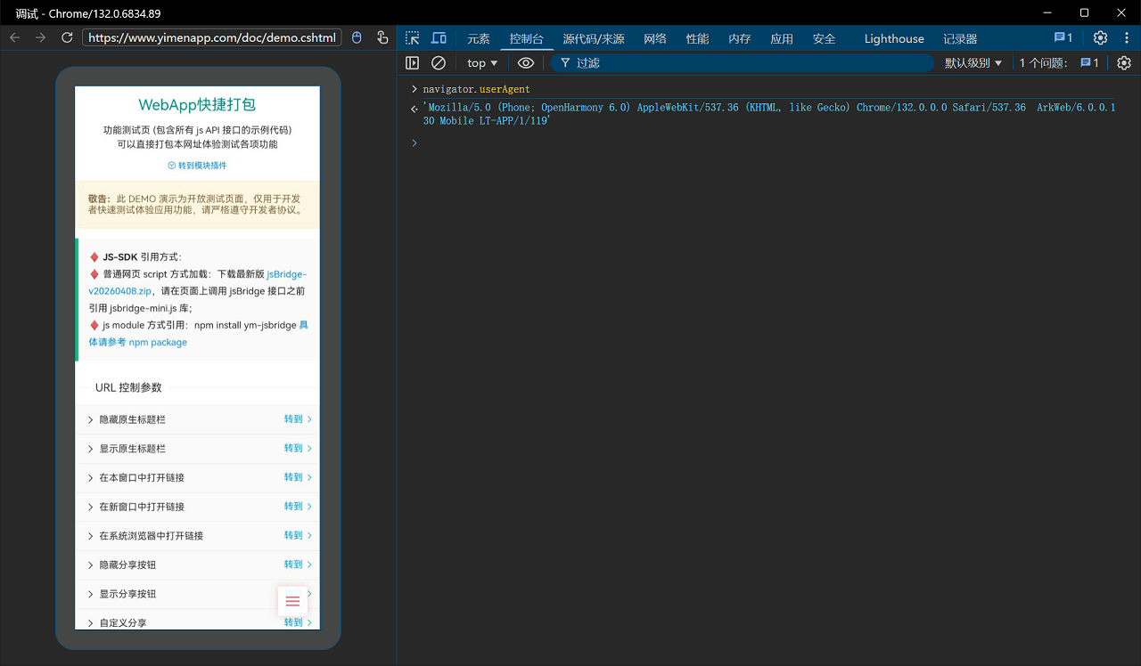Click the touch emulation hand icon
This screenshot has width=1141, height=666.
point(382,37)
